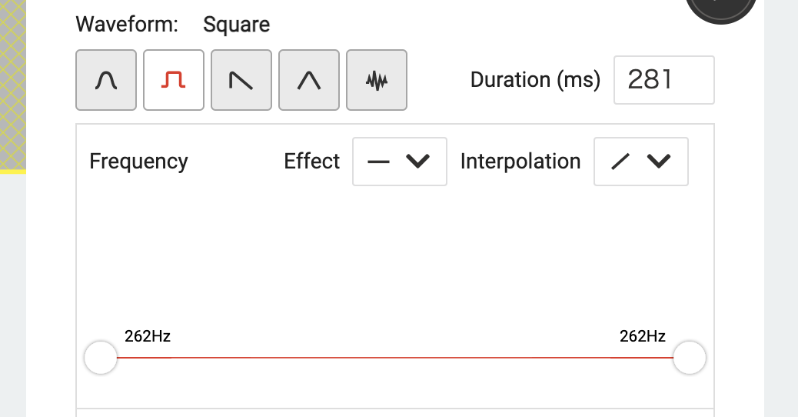Click the Frequency panel label
This screenshot has width=798, height=417.
[138, 162]
